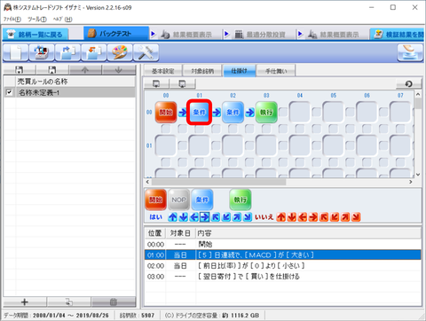Click the 対象日 column header

tap(180, 233)
